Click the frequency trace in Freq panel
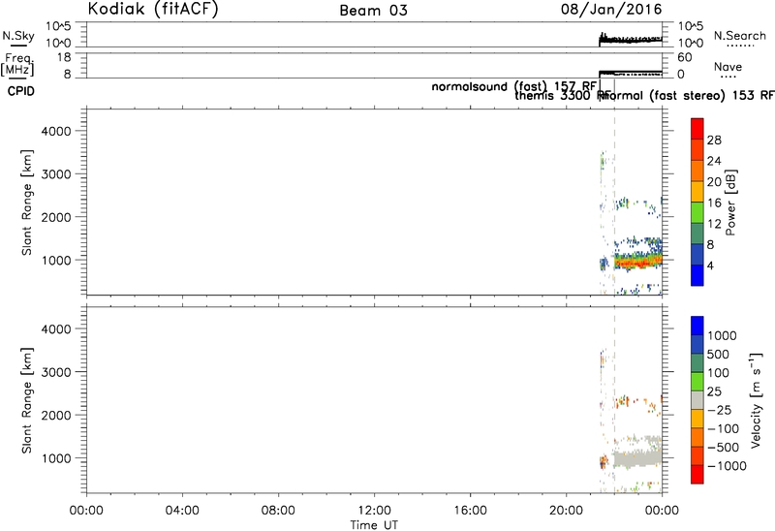Image resolution: width=775 pixels, height=531 pixels. click(631, 73)
